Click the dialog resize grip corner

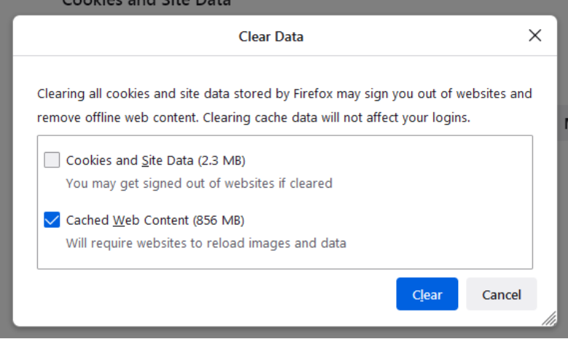549,319
